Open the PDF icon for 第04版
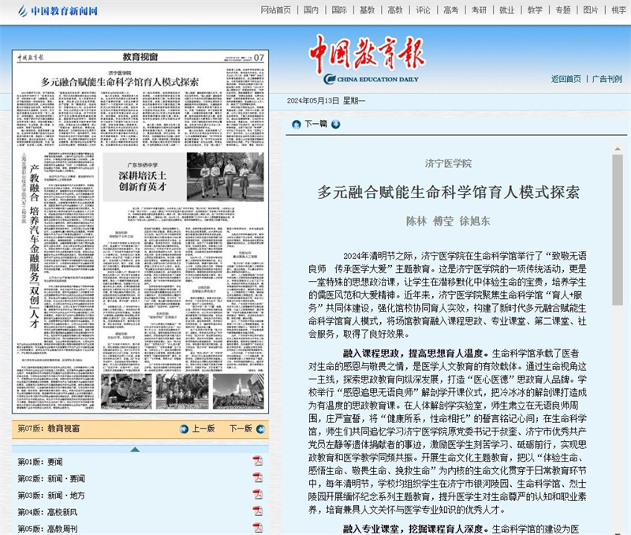631x535 pixels. [258, 511]
